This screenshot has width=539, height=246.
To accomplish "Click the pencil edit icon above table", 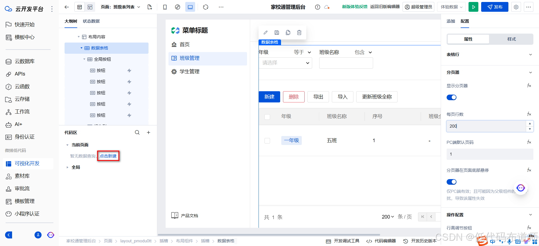I will 266,32.
